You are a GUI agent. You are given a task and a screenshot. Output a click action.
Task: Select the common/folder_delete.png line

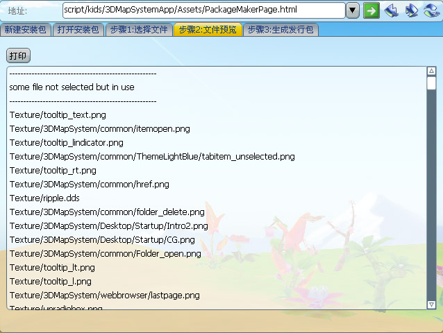click(107, 212)
